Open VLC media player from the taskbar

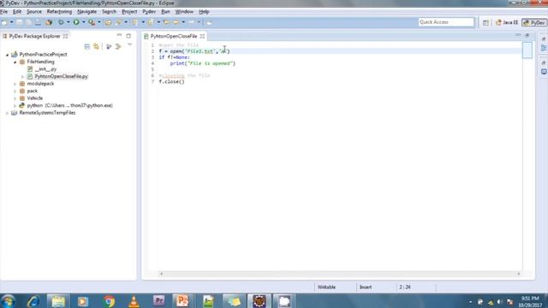(134, 301)
